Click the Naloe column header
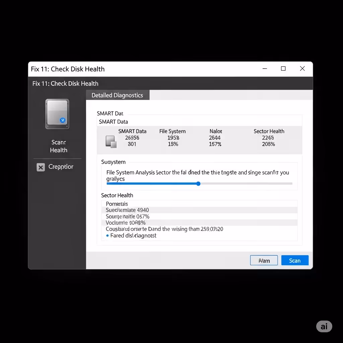343x343 pixels. pos(216,131)
